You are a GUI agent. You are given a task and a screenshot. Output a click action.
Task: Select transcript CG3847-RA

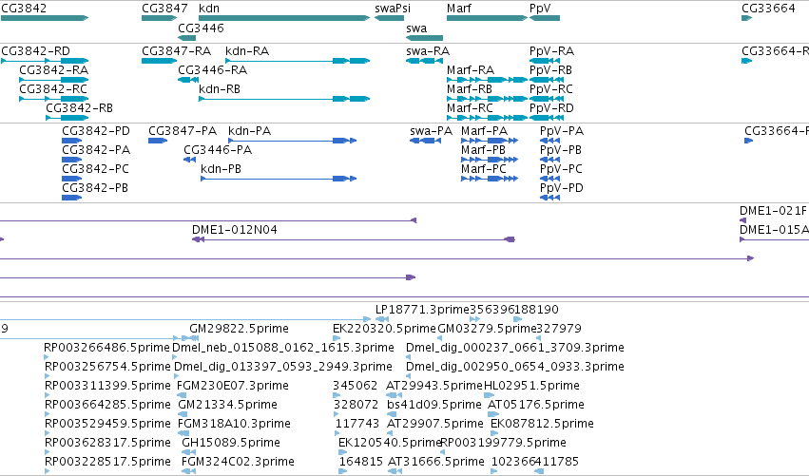pyautogui.click(x=177, y=51)
